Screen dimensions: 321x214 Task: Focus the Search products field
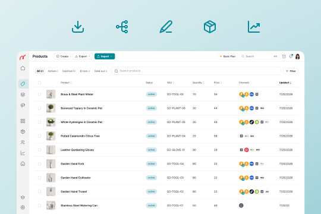point(196,71)
